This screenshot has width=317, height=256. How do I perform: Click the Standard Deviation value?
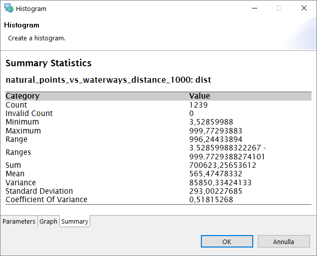(216, 191)
